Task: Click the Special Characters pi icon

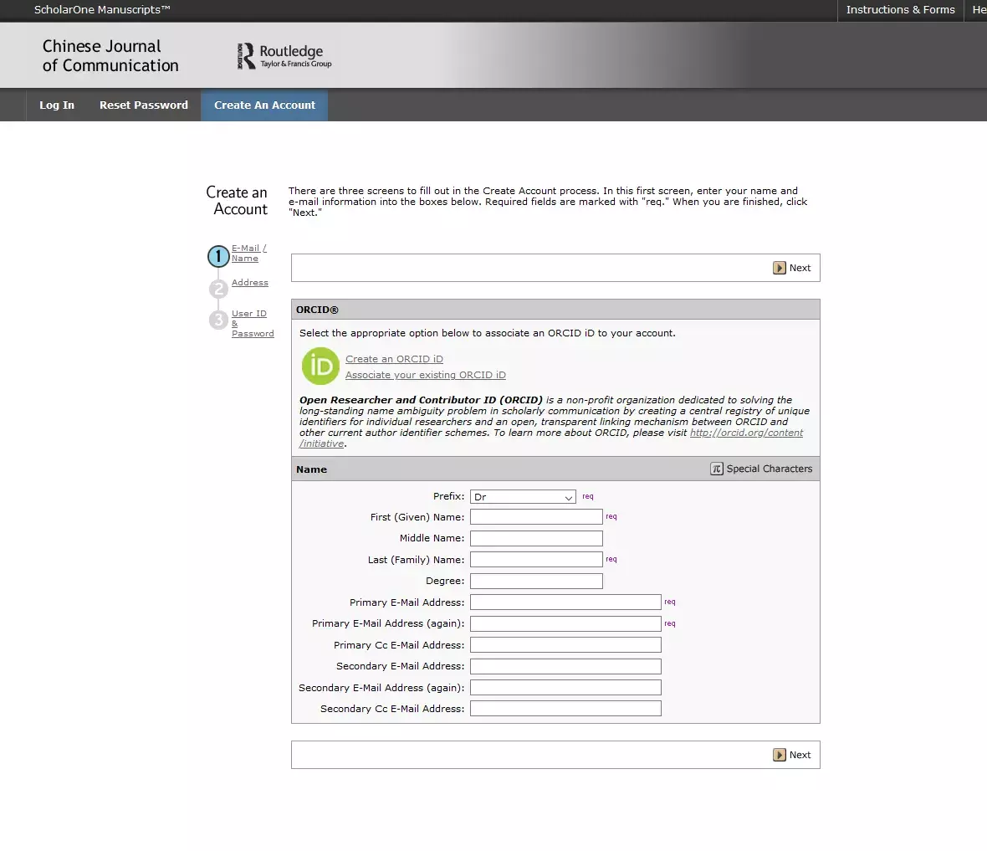Action: click(x=716, y=469)
